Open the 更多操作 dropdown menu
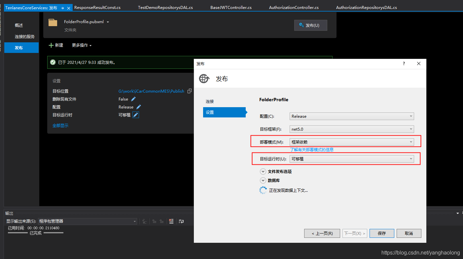The width and height of the screenshot is (463, 259). [81, 45]
